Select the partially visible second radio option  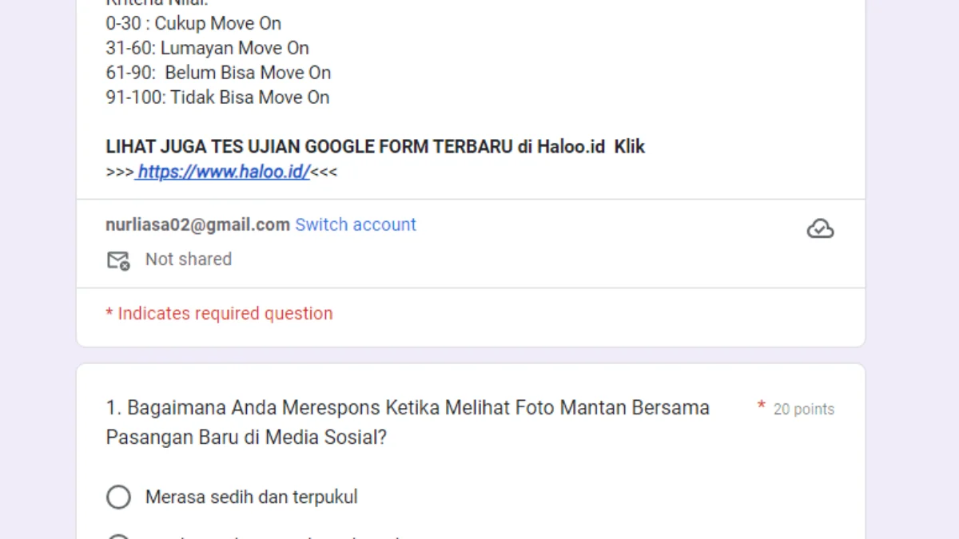point(118,537)
